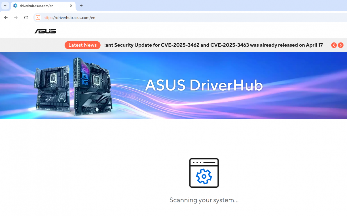Go back to the previous page

tap(6, 18)
